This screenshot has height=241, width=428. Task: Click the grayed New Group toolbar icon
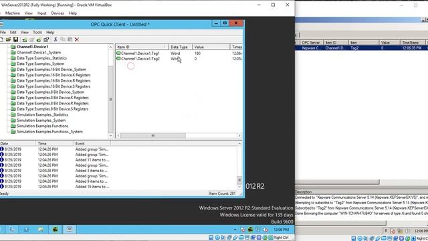pyautogui.click(x=31, y=39)
